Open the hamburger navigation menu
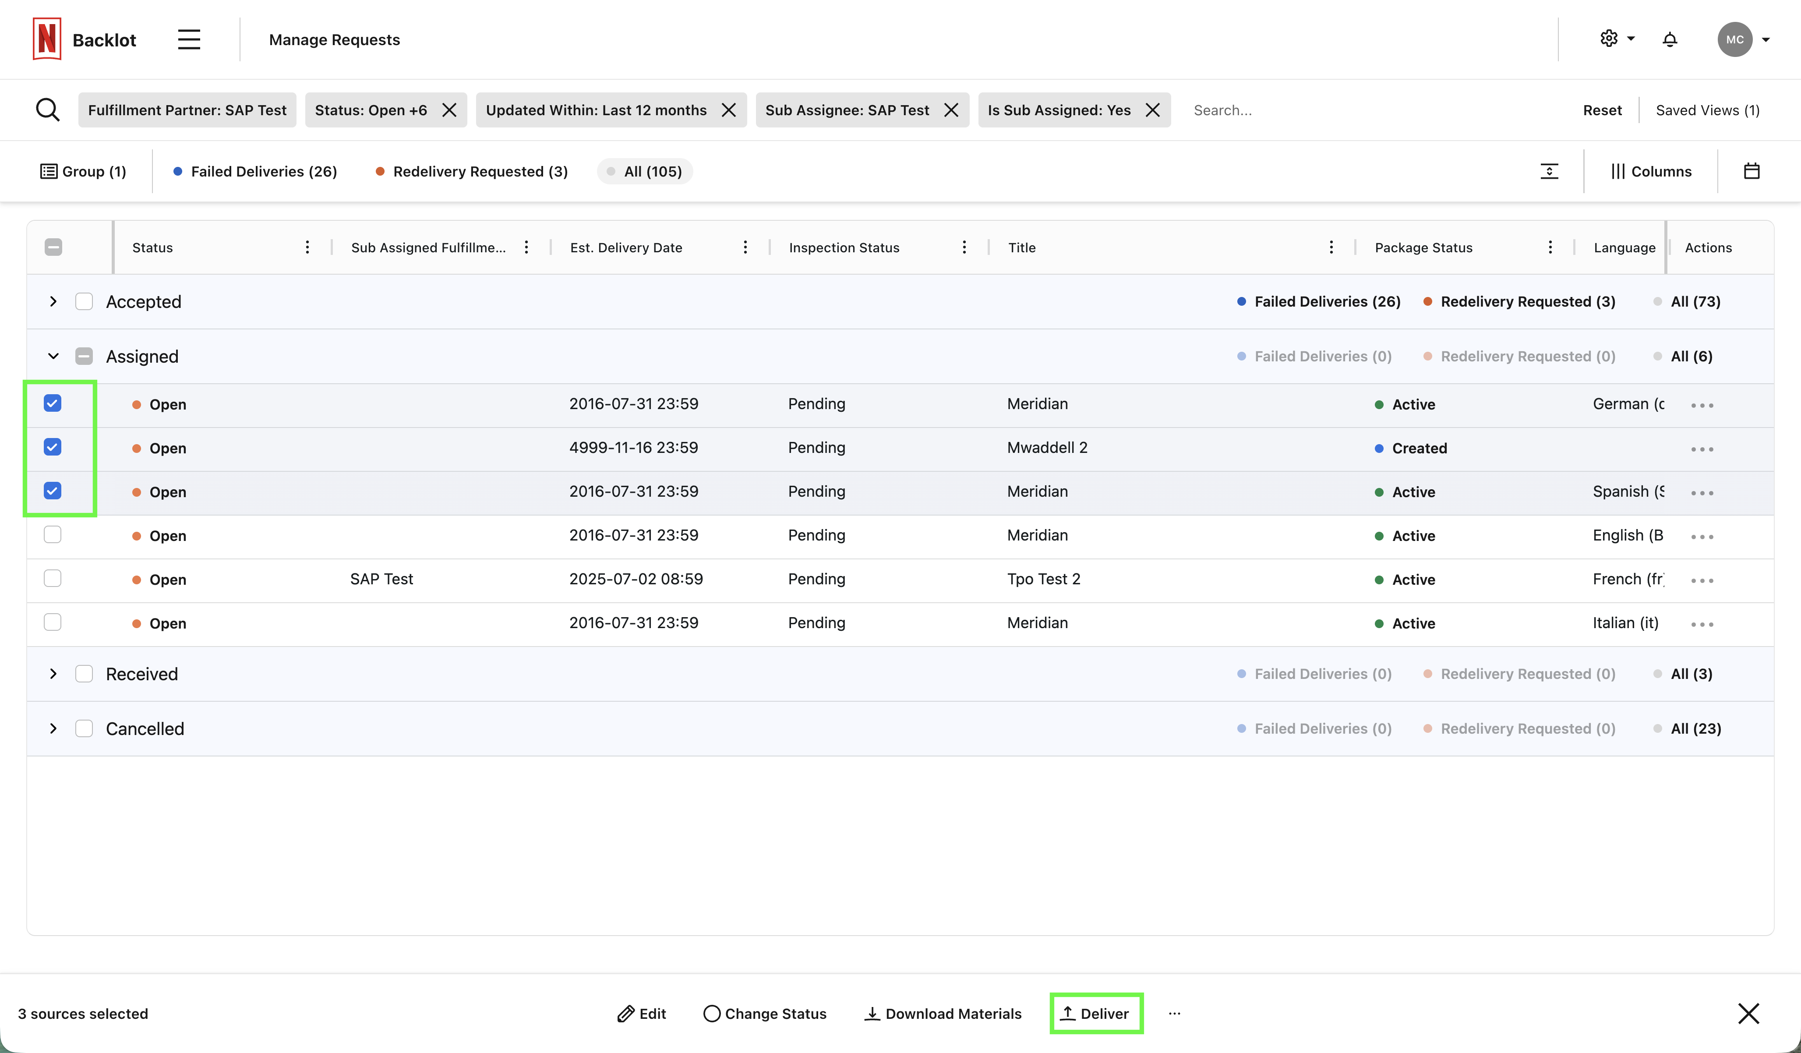Viewport: 1801px width, 1053px height. [189, 39]
